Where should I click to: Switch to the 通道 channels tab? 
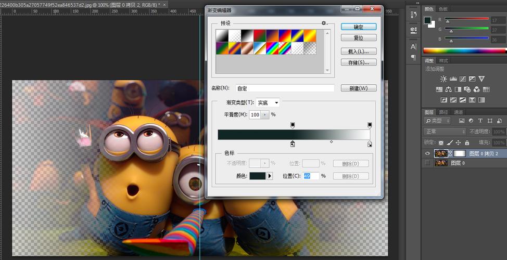(x=458, y=112)
